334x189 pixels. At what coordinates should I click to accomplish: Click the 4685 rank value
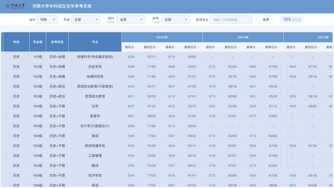[312, 106]
